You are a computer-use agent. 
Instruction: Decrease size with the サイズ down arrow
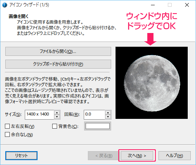[57, 117]
